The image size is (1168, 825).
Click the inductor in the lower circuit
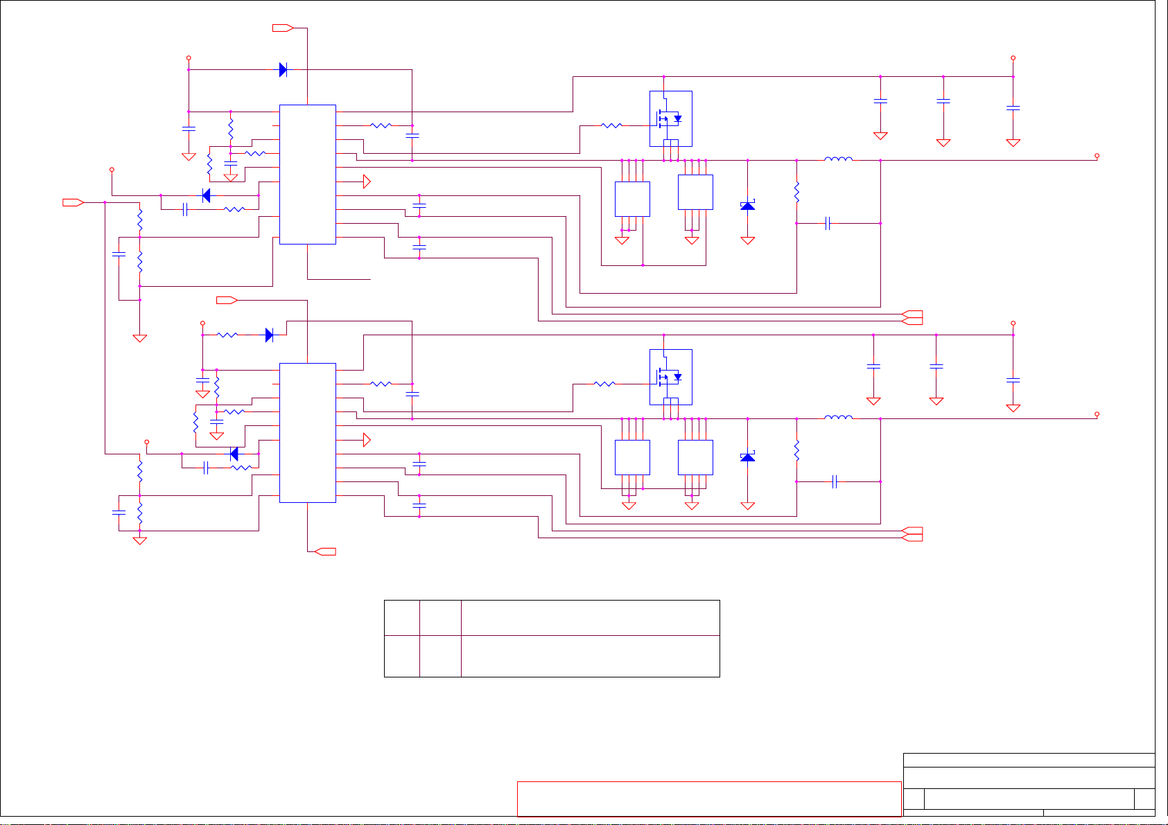click(838, 418)
